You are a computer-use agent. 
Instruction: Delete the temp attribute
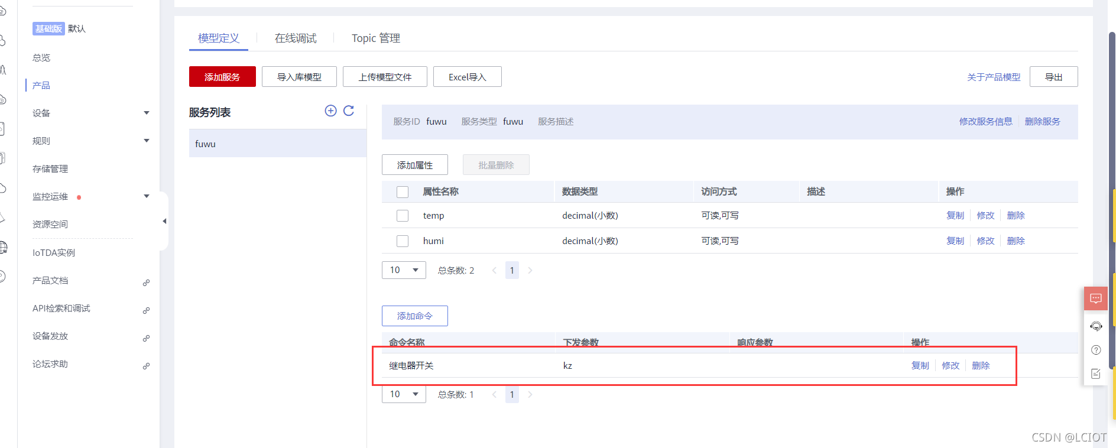pos(1016,215)
